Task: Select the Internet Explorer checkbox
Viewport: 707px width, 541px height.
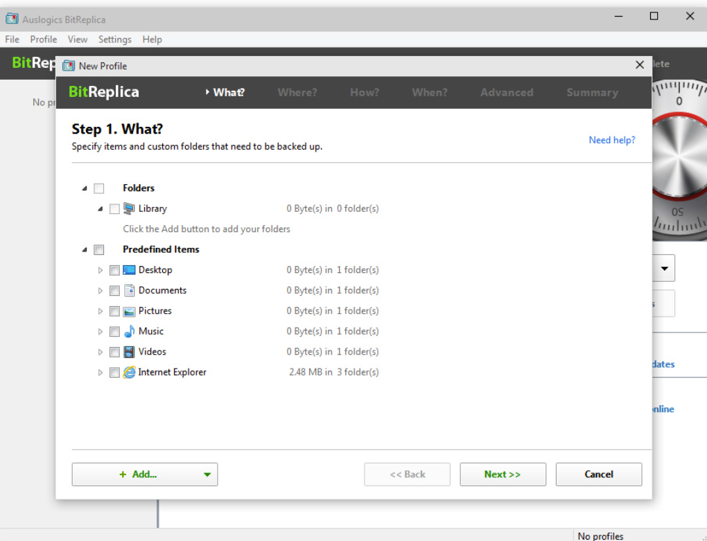Action: coord(114,372)
